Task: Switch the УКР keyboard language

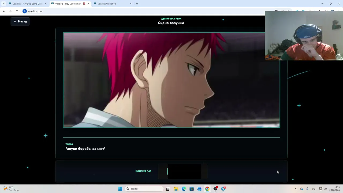Action: [314, 189]
